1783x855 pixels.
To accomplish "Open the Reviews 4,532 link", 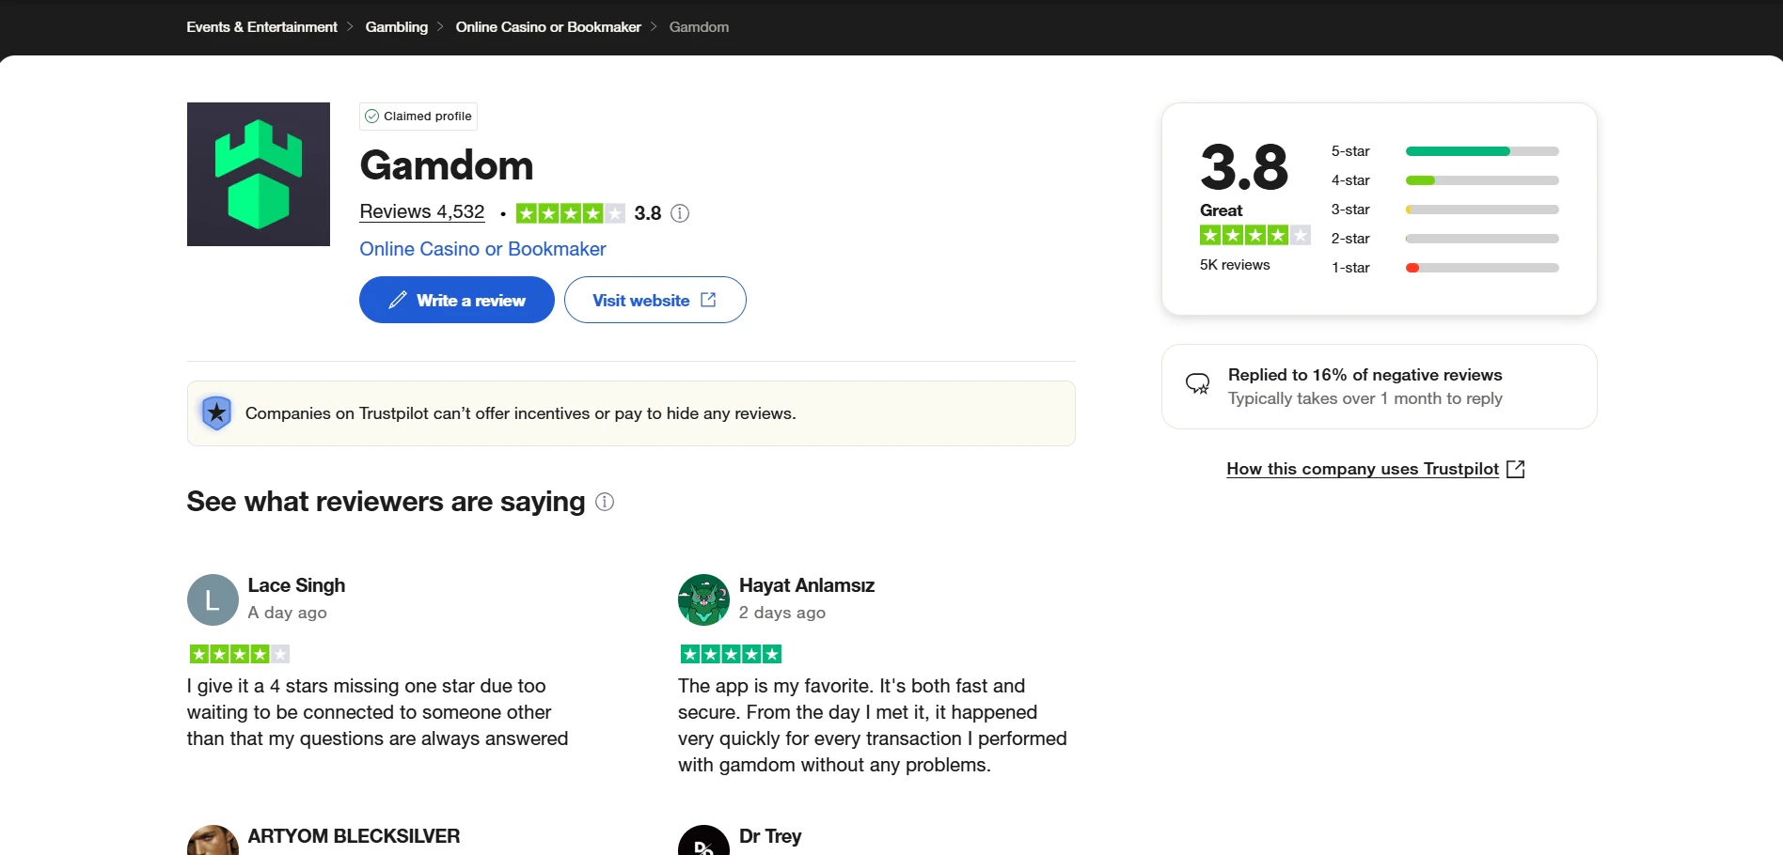I will click(x=422, y=212).
